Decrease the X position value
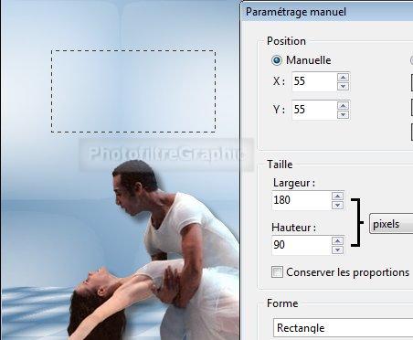This screenshot has height=340, width=413. (343, 87)
